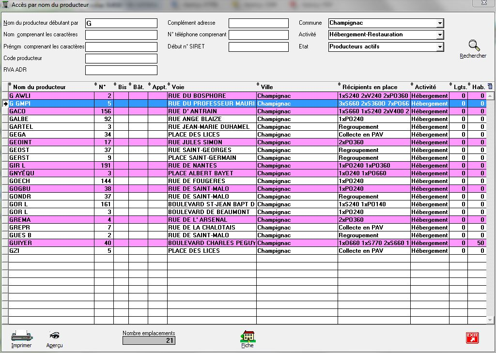
Task: Open the Aperçu eye preview icon
Action: pyautogui.click(x=54, y=336)
